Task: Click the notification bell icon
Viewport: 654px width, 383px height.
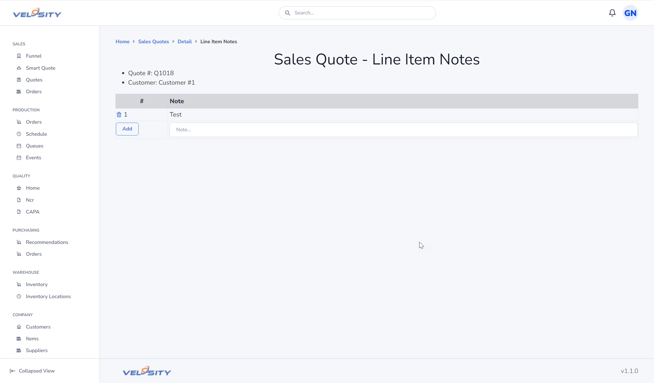Action: 613,13
